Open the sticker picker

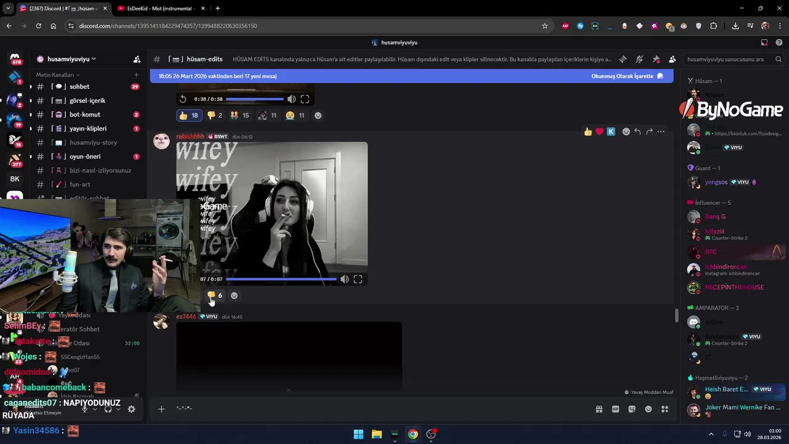click(x=632, y=409)
